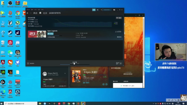Open the Recycle Bin desktop icon
The image size is (187, 105).
[3, 43]
